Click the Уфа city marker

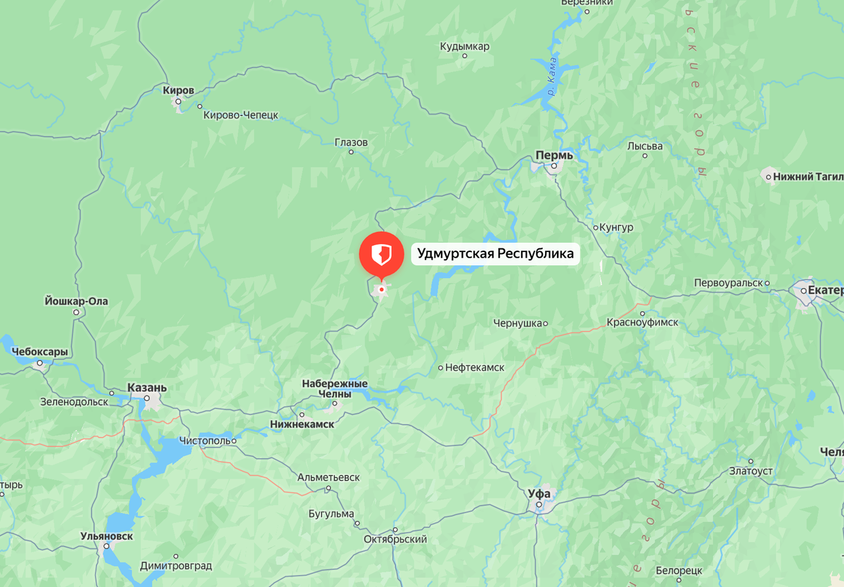tap(539, 505)
